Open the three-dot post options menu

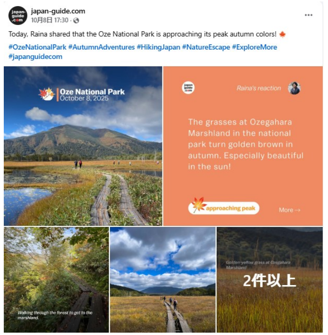tap(308, 15)
